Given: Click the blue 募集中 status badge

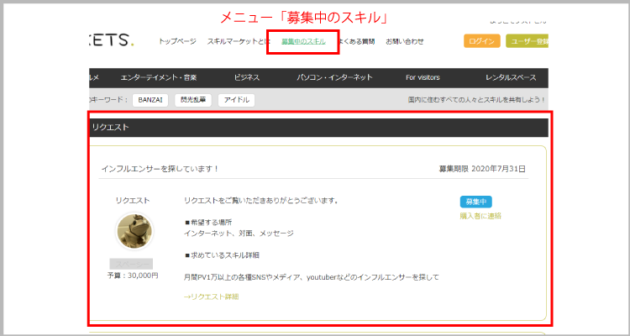Looking at the screenshot, I should pyautogui.click(x=475, y=202).
